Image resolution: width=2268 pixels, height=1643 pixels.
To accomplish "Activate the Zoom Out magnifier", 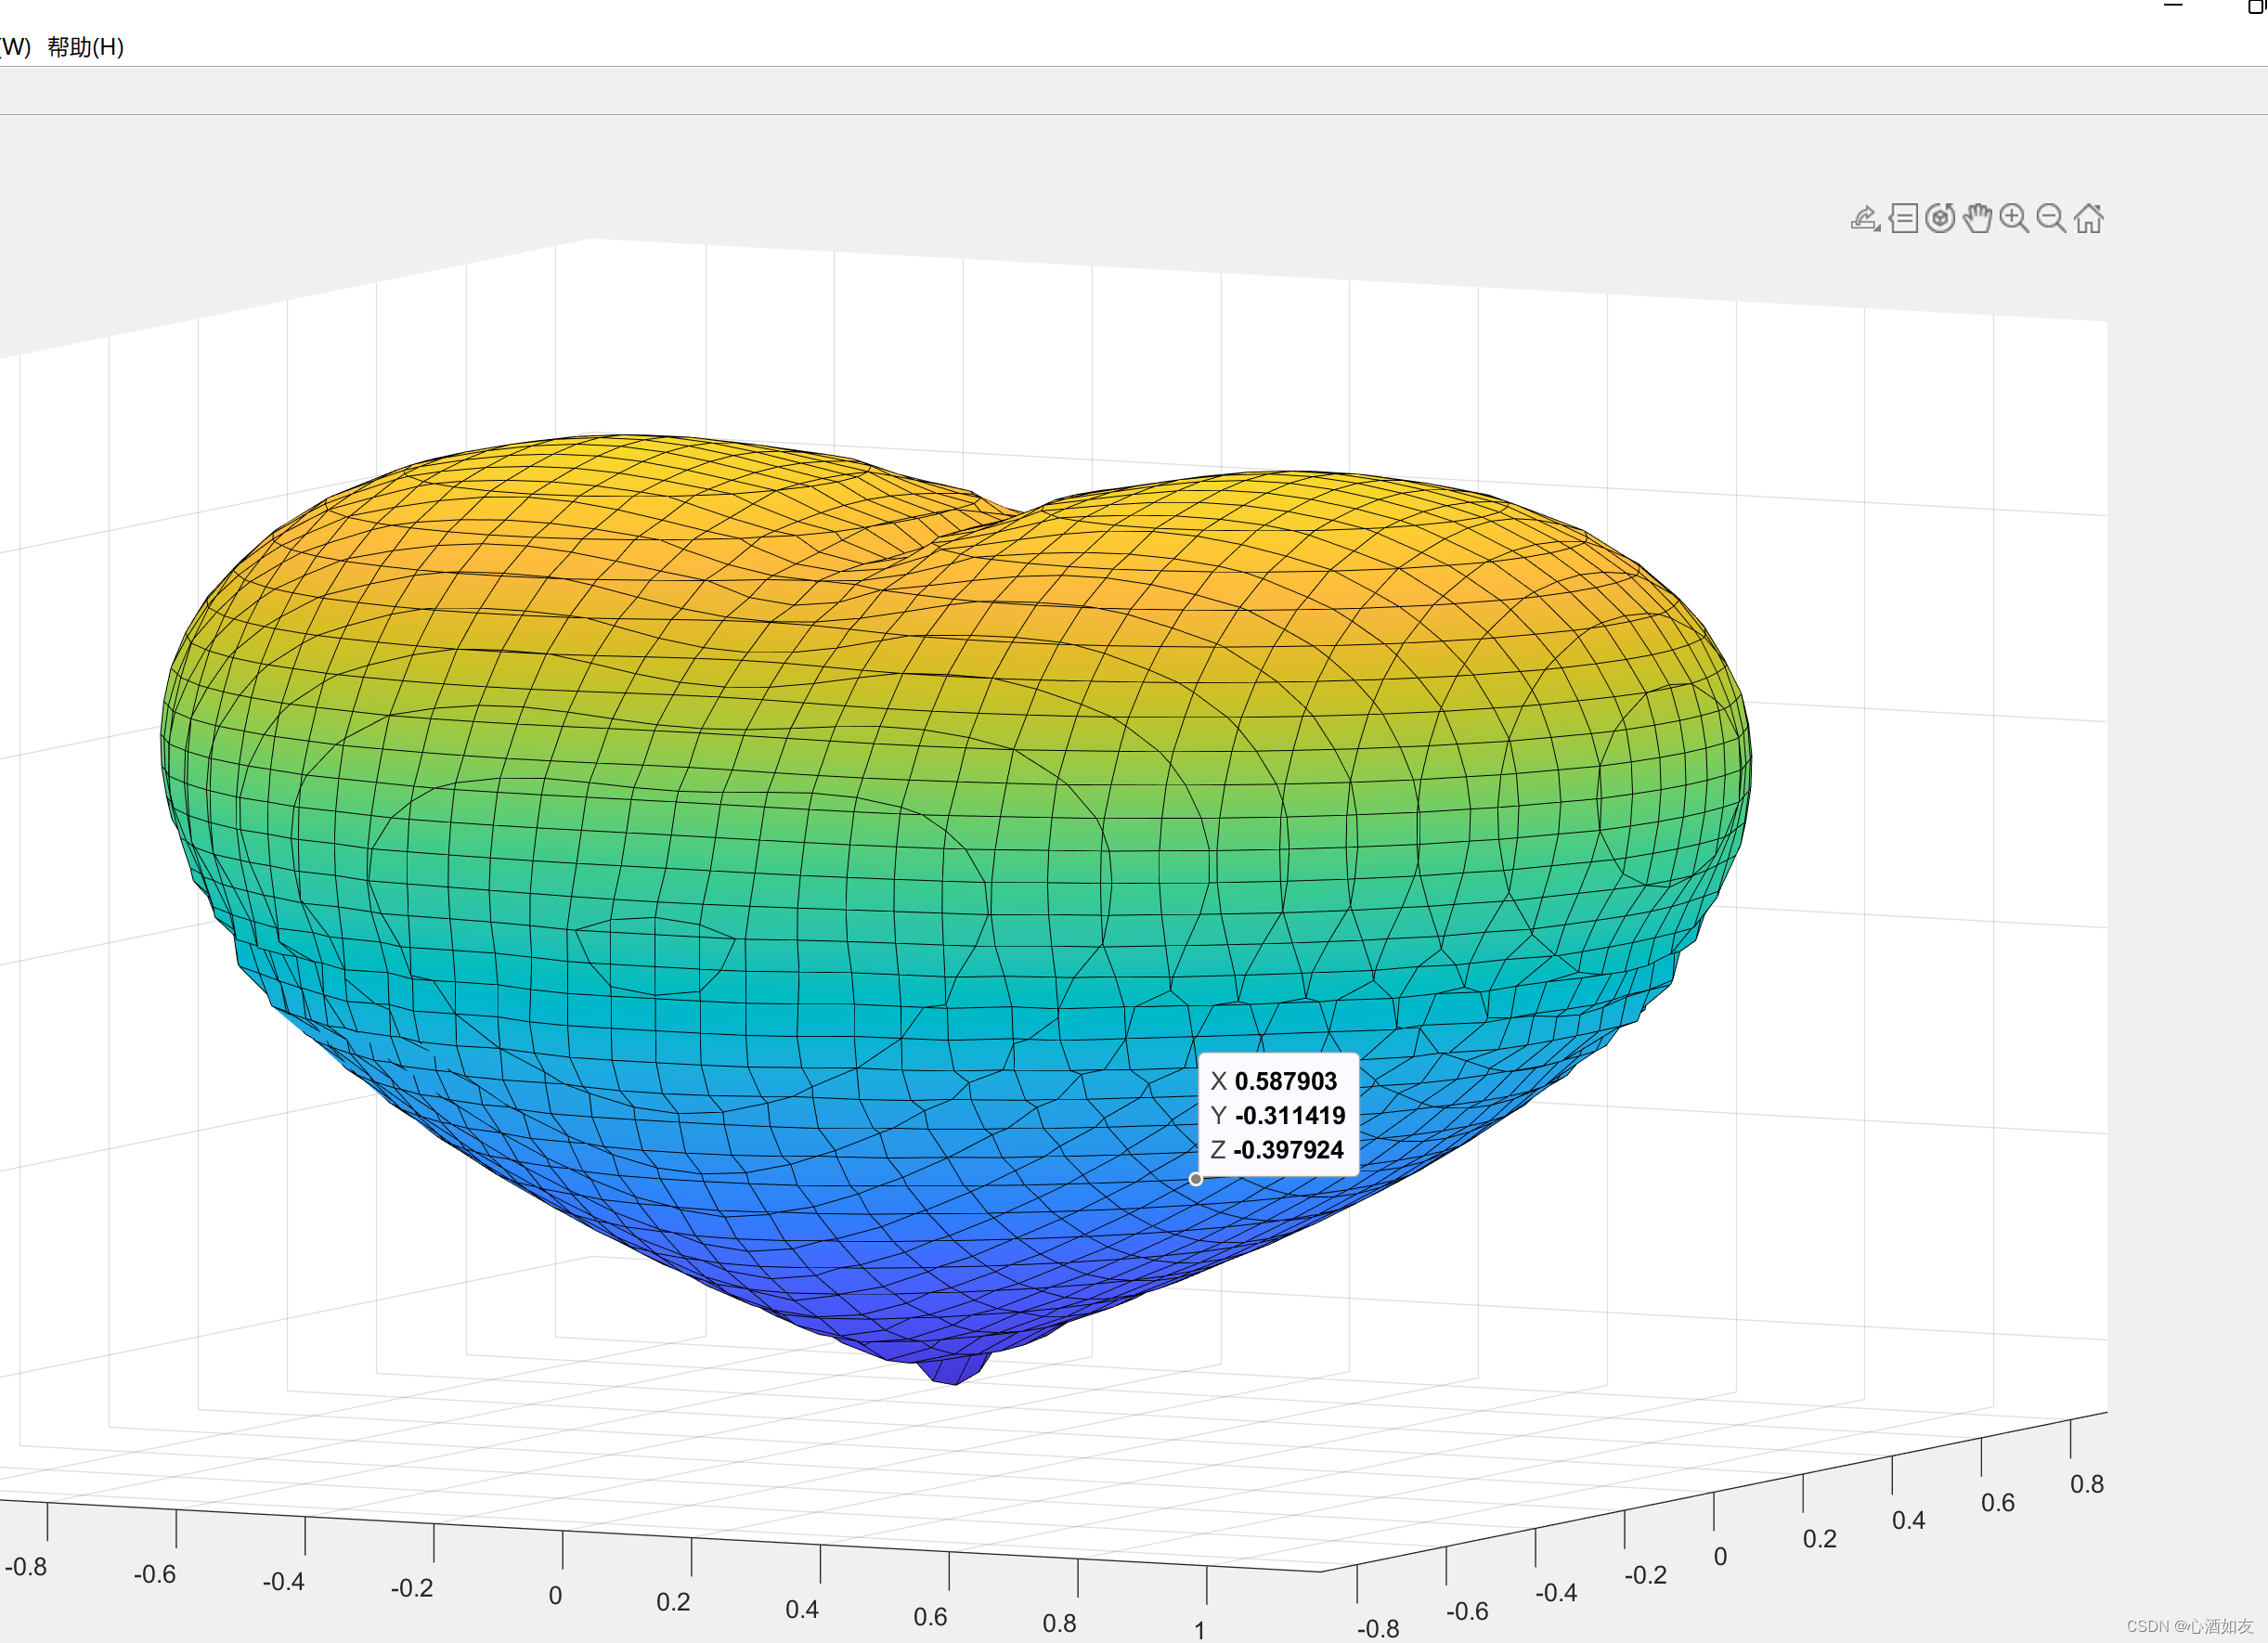I will [2051, 218].
